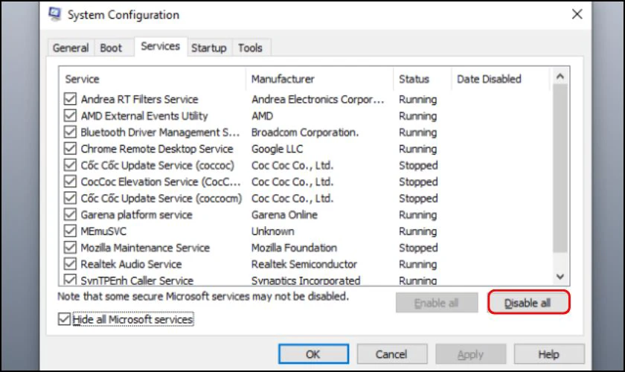Select Realtek Semiconductor manufacturer cell
Image resolution: width=625 pixels, height=372 pixels.
coord(304,264)
